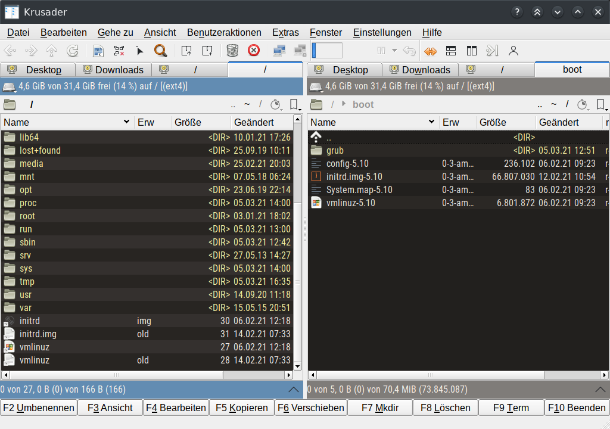Switch to left panel Downloads tab

[x=113, y=70]
